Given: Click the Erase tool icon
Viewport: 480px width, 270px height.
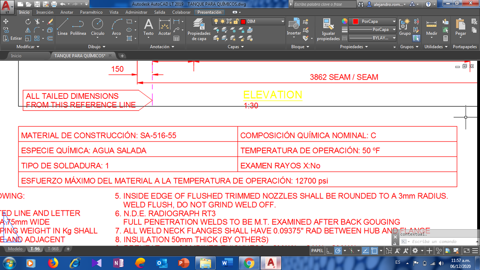Looking at the screenshot, I should (50, 21).
